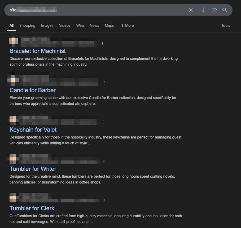Image resolution: width=241 pixels, height=228 pixels.
Task: Clear the search box with the X icon
Action: pos(190,10)
